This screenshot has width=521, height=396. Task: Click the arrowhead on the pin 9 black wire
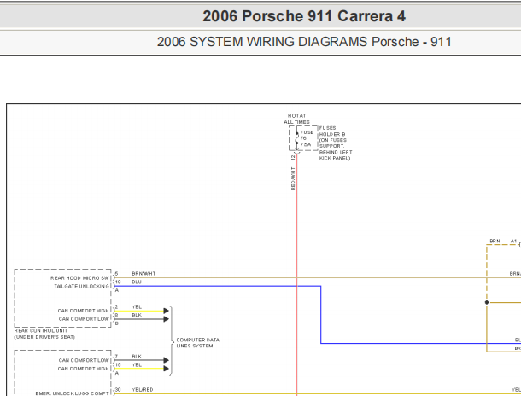(x=167, y=319)
